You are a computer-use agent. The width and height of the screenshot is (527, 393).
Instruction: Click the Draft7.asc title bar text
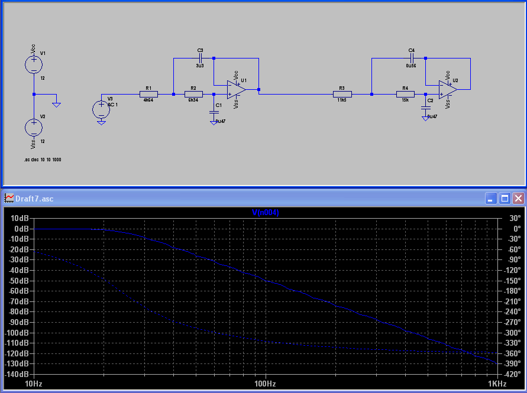[34, 199]
